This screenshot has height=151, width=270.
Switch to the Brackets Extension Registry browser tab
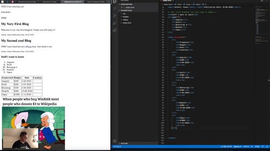click(x=27, y=2)
